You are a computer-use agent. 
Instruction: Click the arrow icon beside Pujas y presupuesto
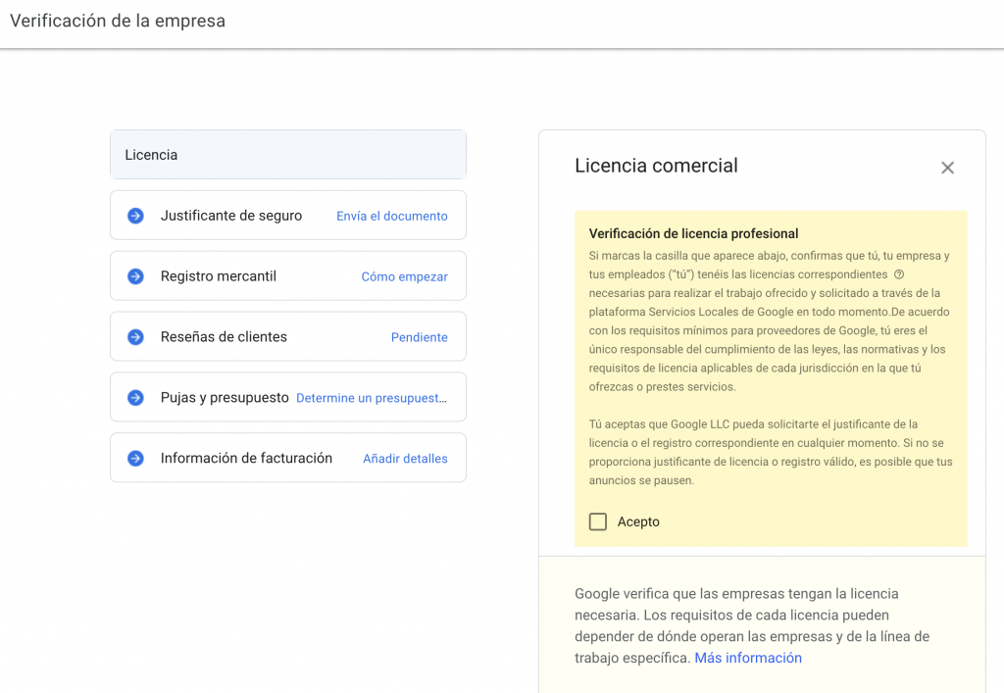[135, 397]
